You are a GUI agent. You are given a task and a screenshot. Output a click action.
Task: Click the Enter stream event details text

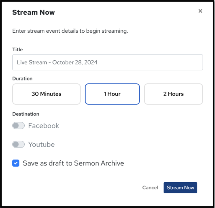pyautogui.click(x=70, y=31)
